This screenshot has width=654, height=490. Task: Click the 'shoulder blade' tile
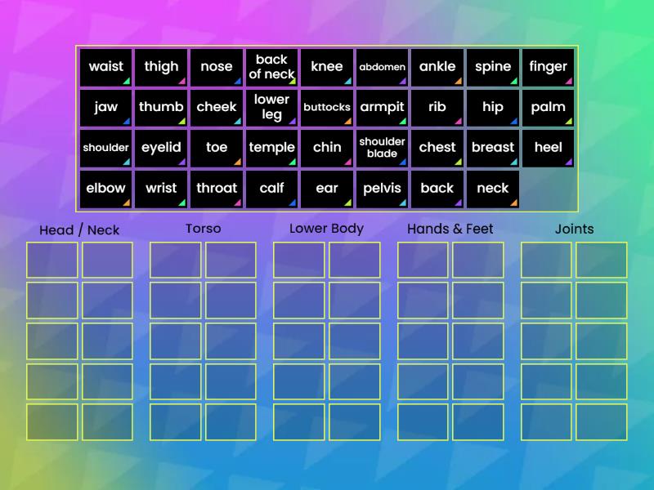382,149
